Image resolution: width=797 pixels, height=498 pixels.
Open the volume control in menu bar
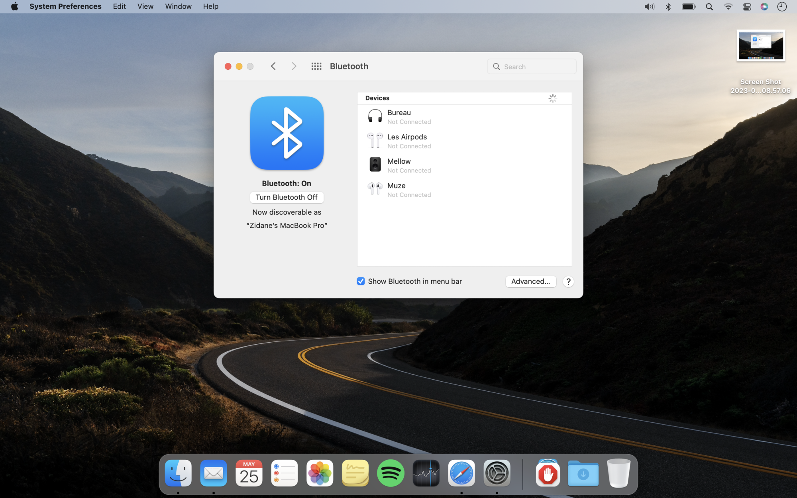(x=649, y=7)
